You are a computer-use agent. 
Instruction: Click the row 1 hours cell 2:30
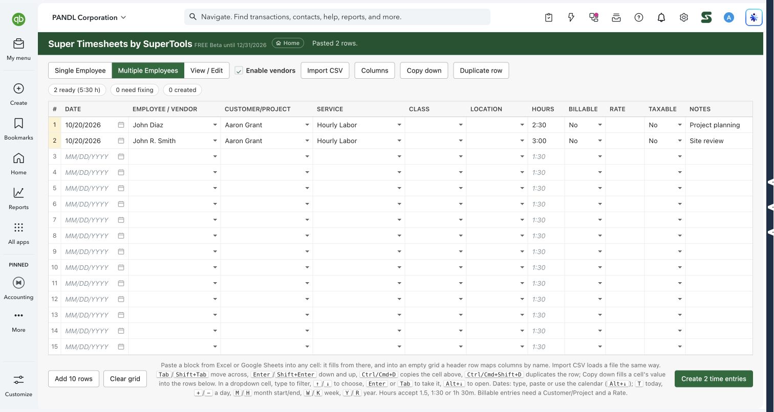coord(546,125)
